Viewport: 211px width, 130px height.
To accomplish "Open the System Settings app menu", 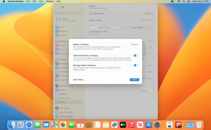I will tap(15, 1).
